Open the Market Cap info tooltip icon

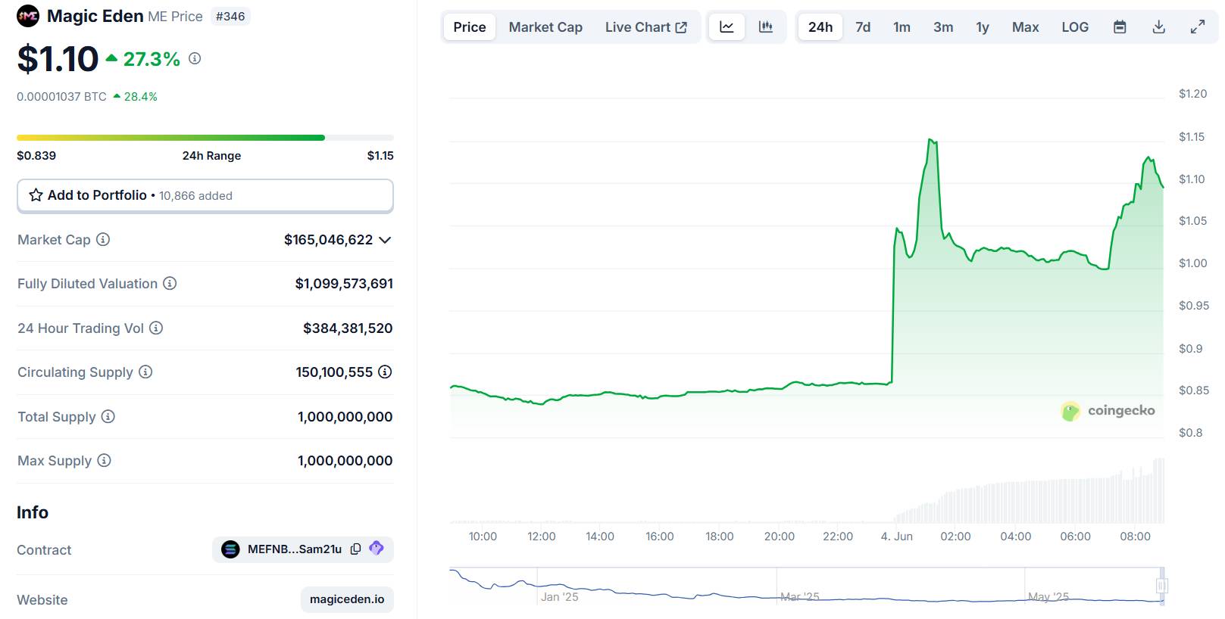click(103, 239)
